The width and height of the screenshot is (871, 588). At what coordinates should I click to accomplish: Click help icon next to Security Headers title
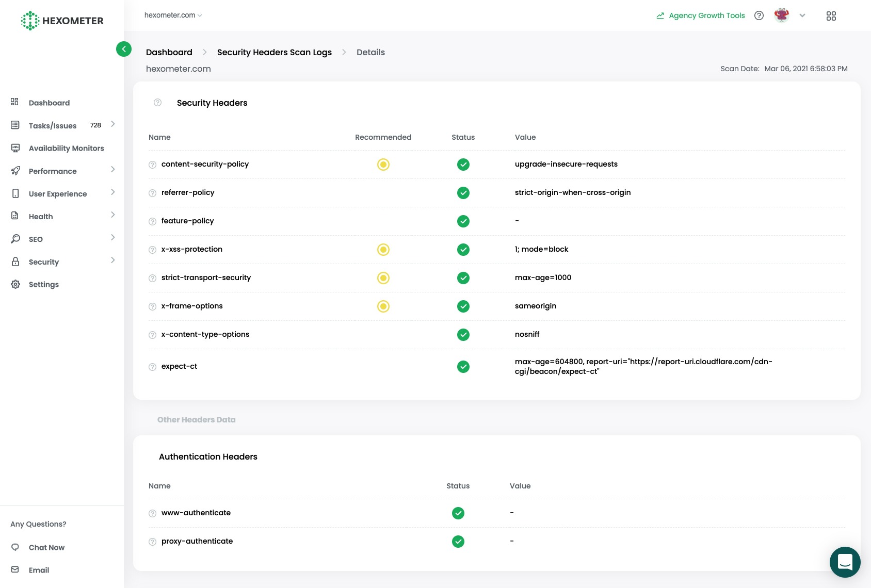pos(158,103)
